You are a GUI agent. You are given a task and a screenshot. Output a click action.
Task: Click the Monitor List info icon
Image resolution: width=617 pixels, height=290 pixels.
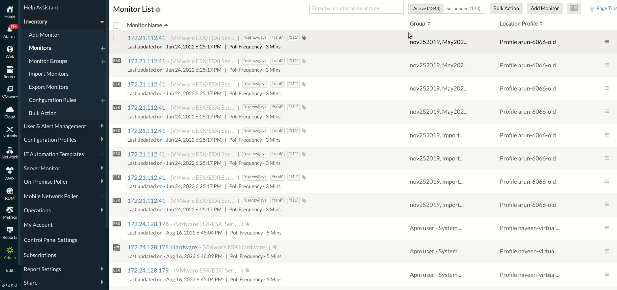[158, 10]
